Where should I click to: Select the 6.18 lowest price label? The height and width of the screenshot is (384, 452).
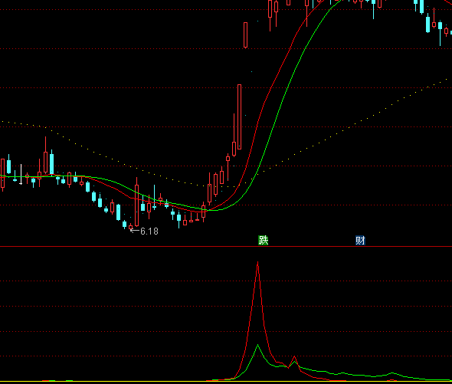coord(149,231)
